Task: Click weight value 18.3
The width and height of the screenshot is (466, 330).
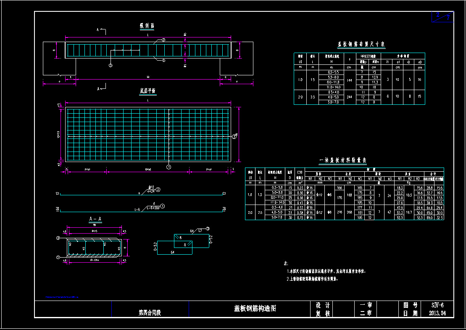Action: pyautogui.click(x=400, y=188)
